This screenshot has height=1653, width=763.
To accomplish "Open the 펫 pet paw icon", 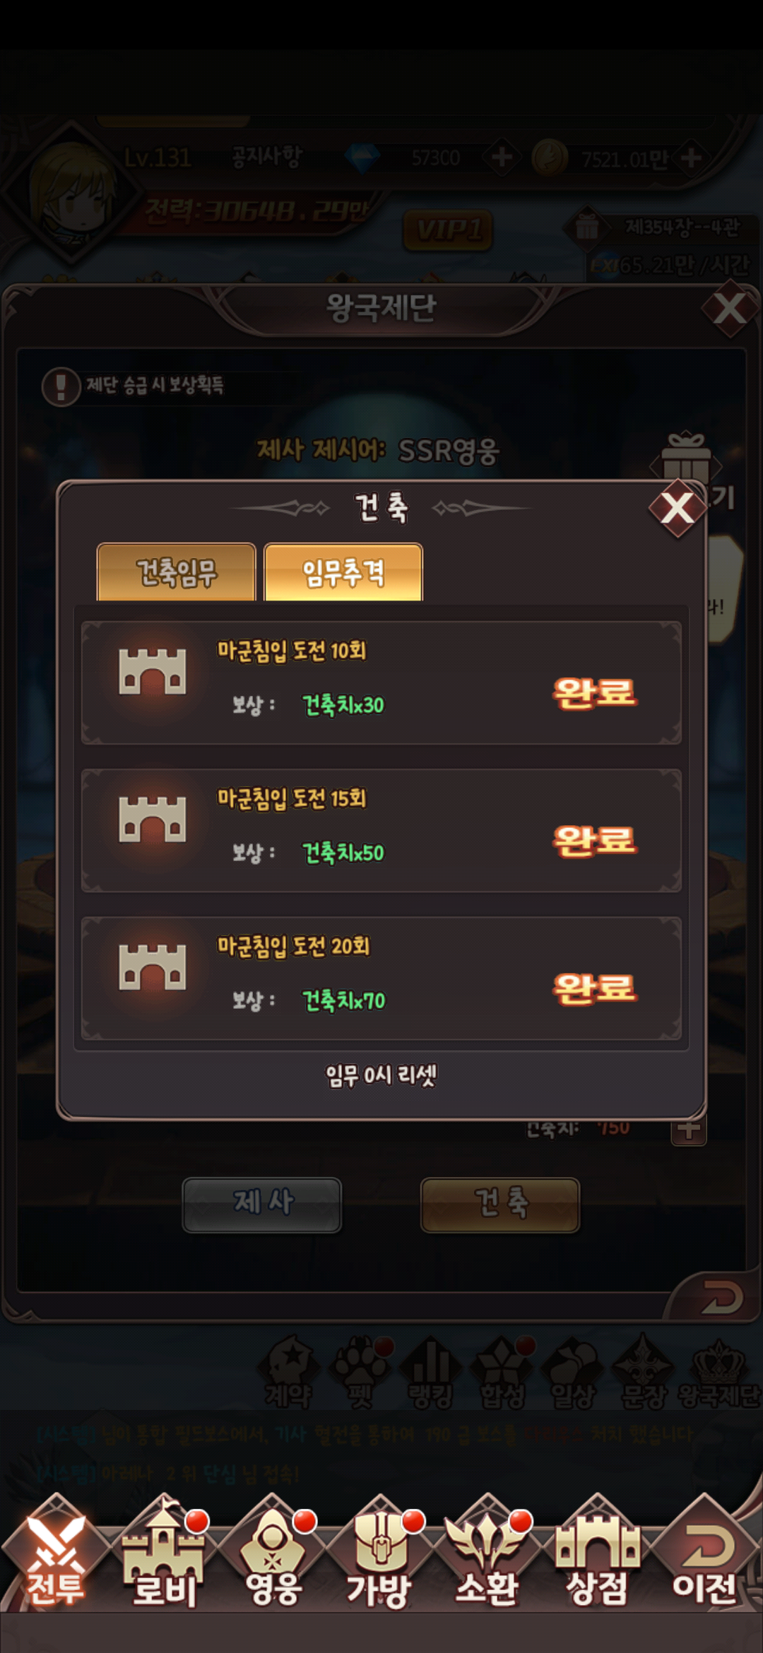I will (362, 1372).
